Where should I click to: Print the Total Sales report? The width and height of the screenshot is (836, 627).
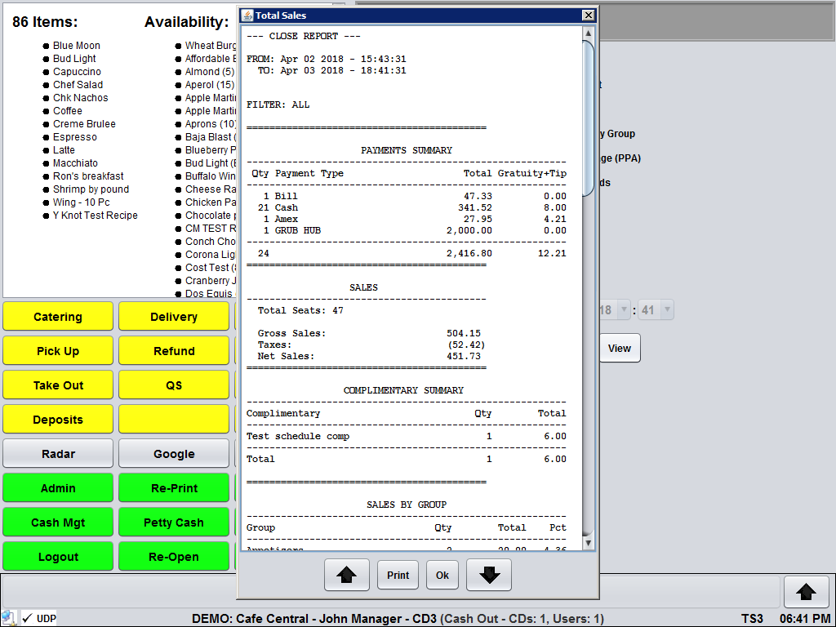click(398, 575)
